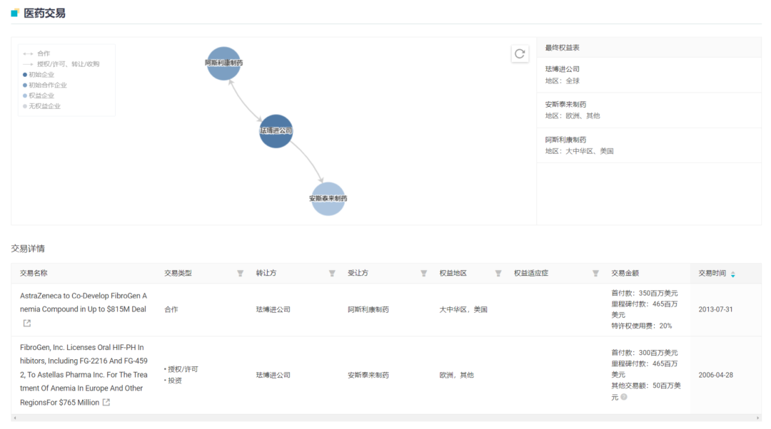Viewport: 771px width, 429px height.
Task: Click the 授权/许可 transaction type entry
Action: coord(183,369)
